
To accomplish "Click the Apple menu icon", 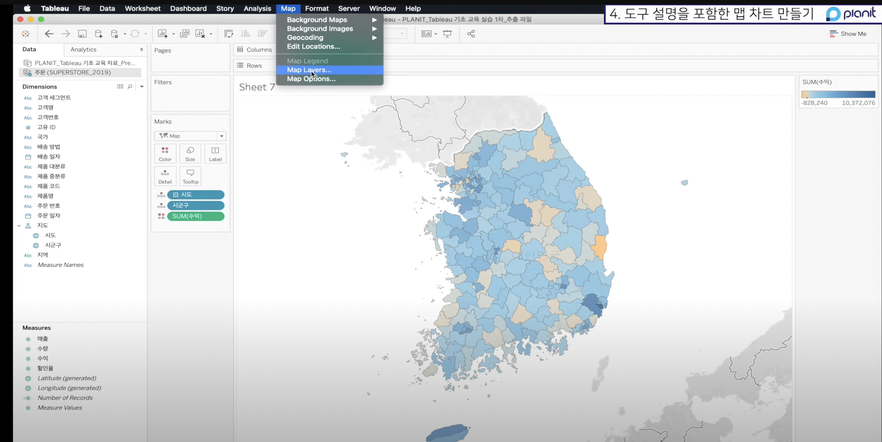I will point(27,8).
